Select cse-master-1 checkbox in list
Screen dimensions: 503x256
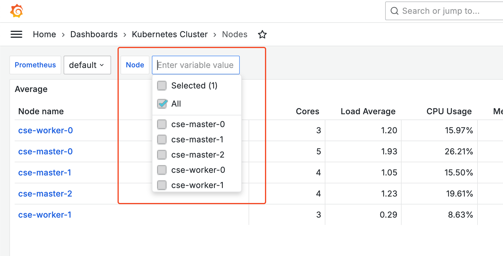pos(162,139)
